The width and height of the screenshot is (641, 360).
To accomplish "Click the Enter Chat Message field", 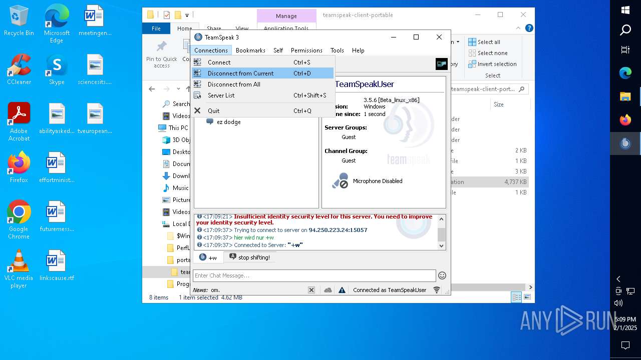I will 314,275.
